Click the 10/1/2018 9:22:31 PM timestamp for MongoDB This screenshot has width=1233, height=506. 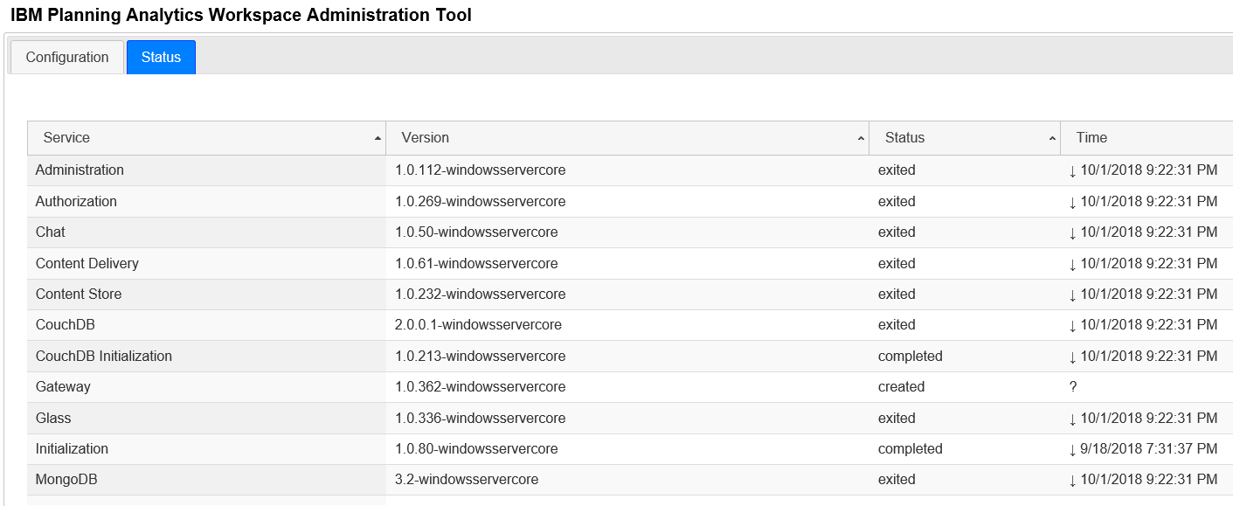pyautogui.click(x=1149, y=480)
